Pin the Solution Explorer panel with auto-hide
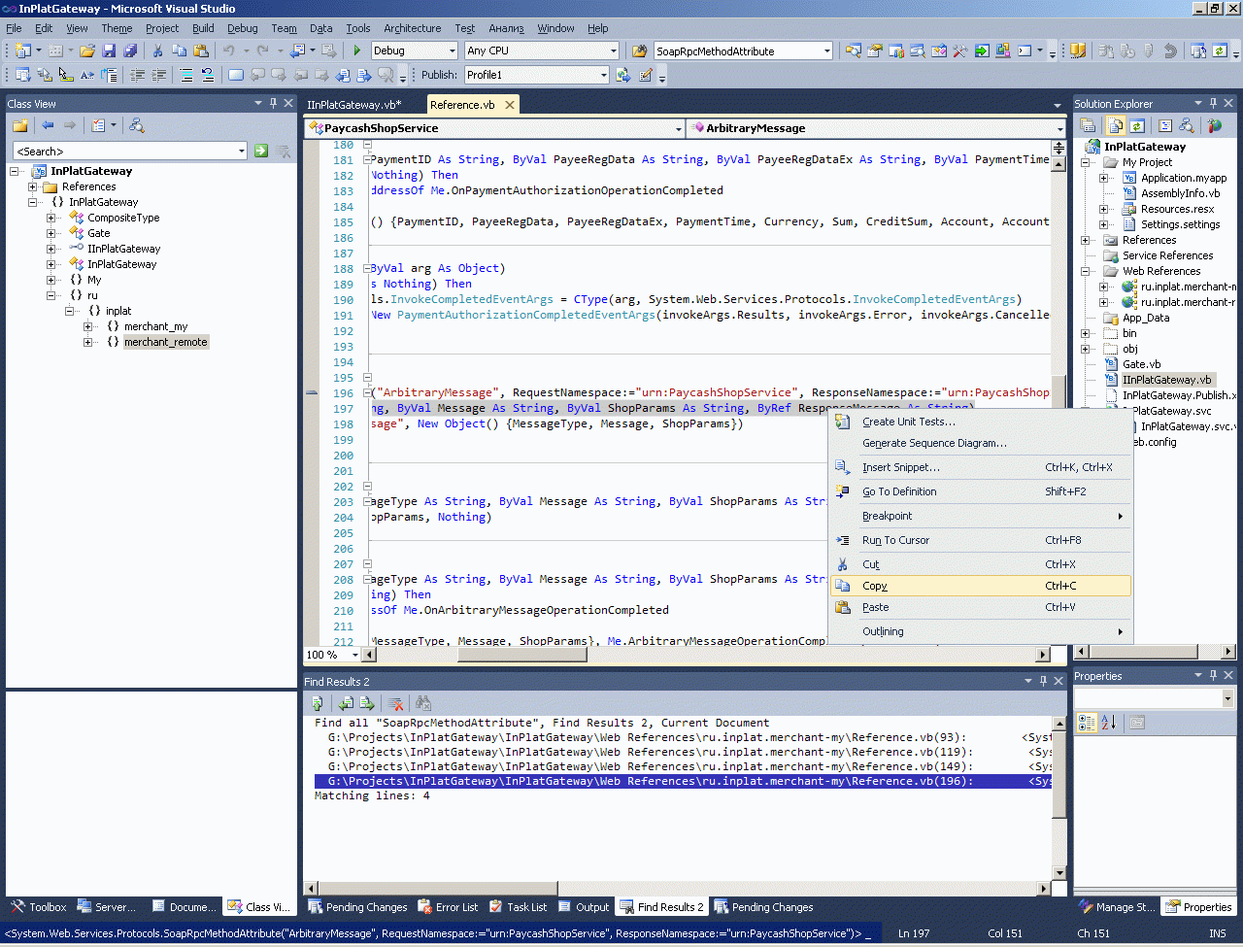 [x=1213, y=103]
